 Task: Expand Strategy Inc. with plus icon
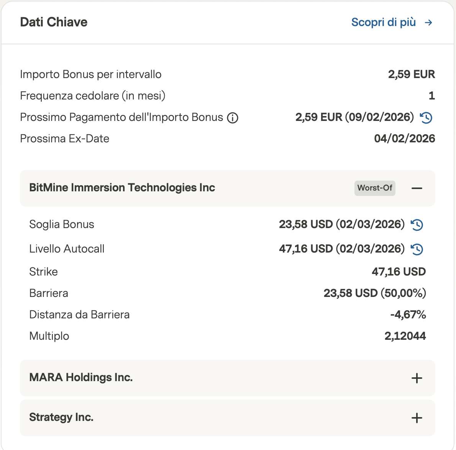pyautogui.click(x=417, y=418)
